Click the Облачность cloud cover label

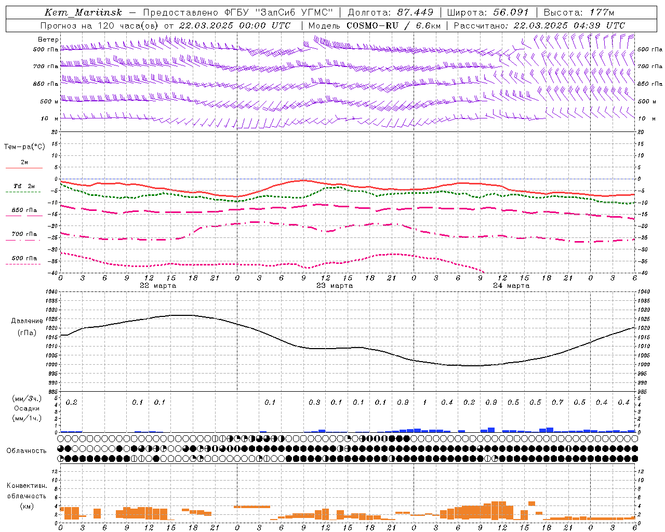click(x=26, y=451)
